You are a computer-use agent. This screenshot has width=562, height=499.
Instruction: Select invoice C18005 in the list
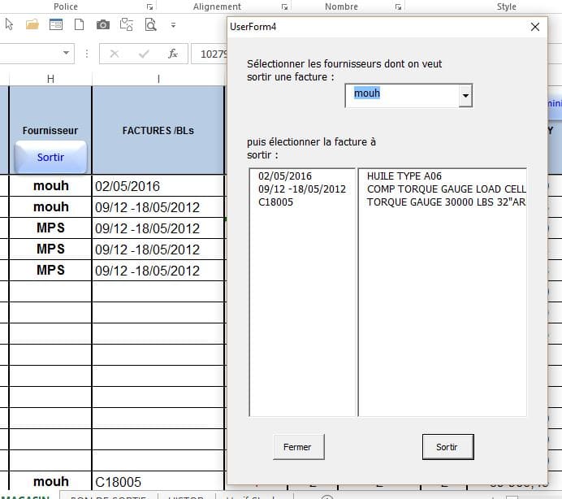tap(275, 202)
